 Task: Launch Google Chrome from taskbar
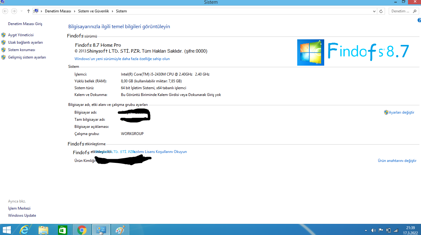[82, 230]
